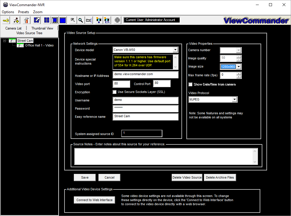Image resolution: width=291 pixels, height=216 pixels.
Task: Click the Source Notes text area
Action: click(163, 156)
